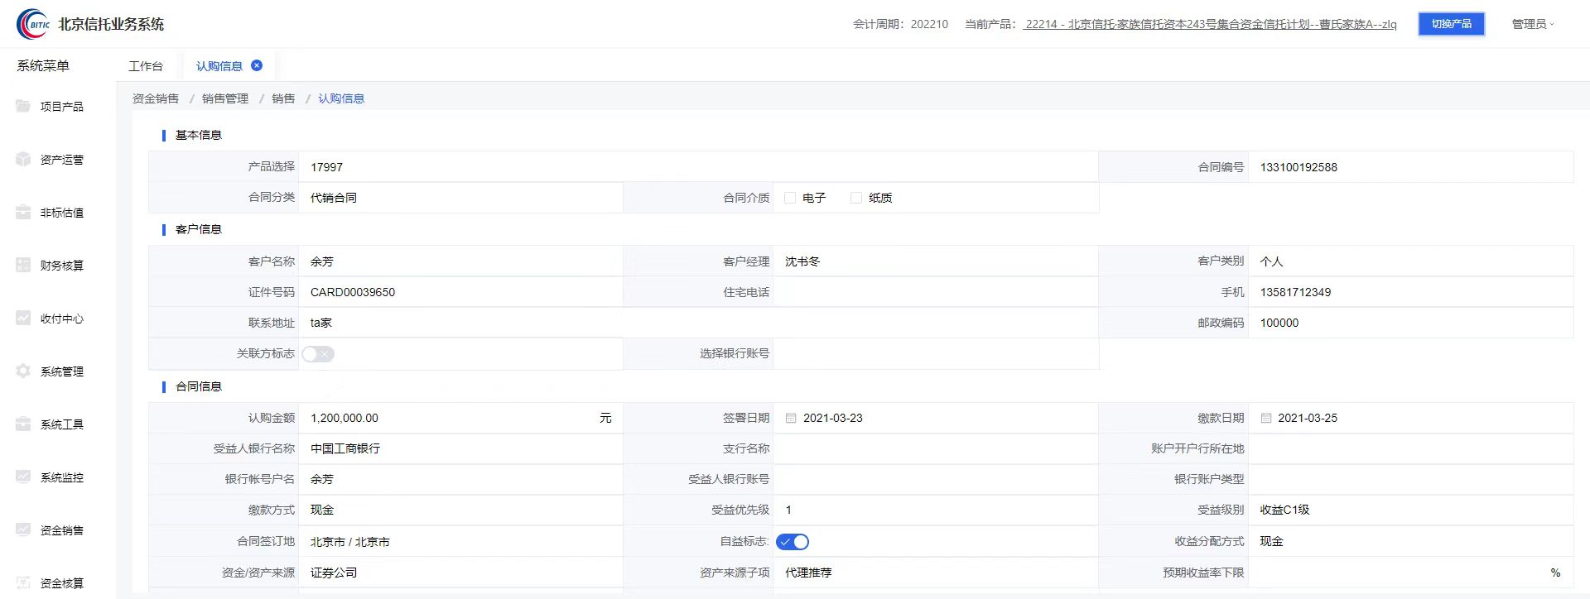Close the 认购信息 tab with its X icon

[x=257, y=65]
